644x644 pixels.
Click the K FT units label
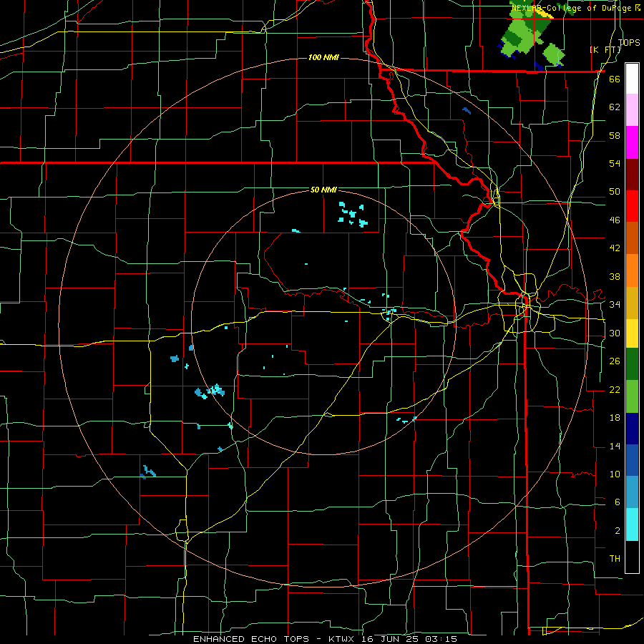tap(605, 49)
